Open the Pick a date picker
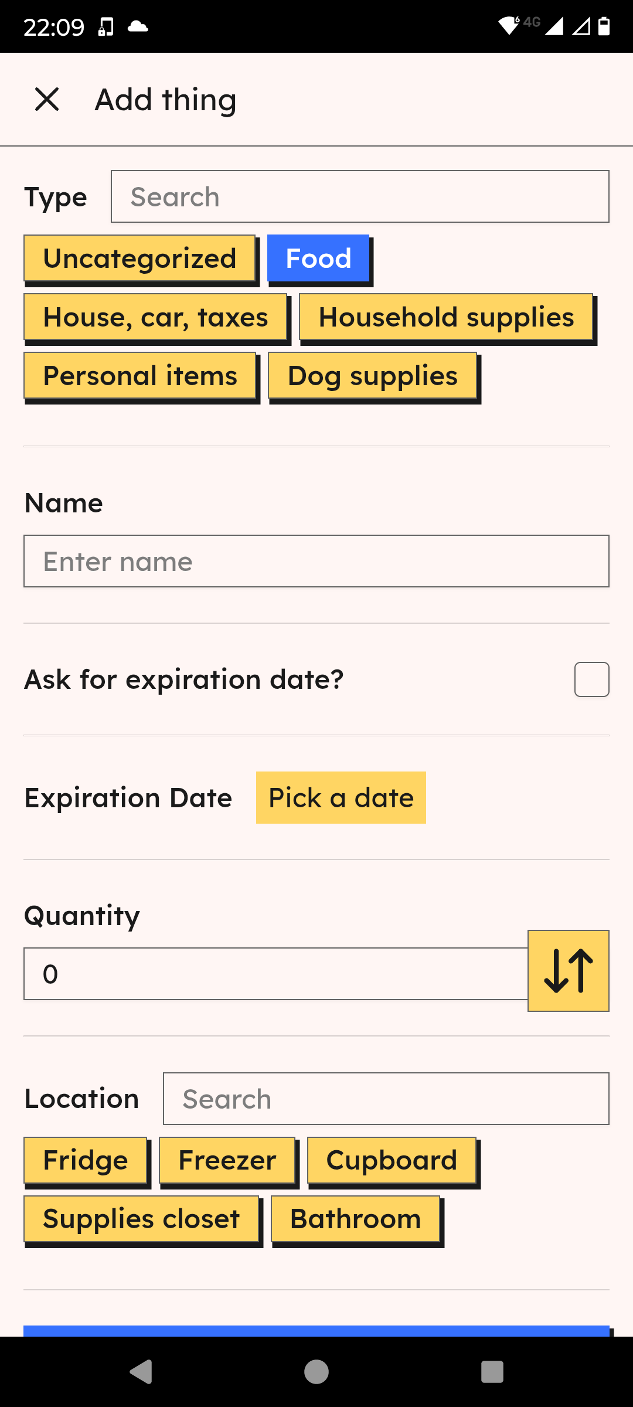Image resolution: width=633 pixels, height=1407 pixels. tap(341, 798)
